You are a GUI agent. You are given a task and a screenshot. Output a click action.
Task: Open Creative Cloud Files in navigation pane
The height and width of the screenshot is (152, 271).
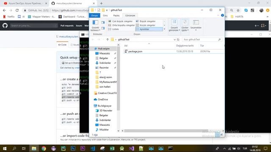(x=107, y=93)
